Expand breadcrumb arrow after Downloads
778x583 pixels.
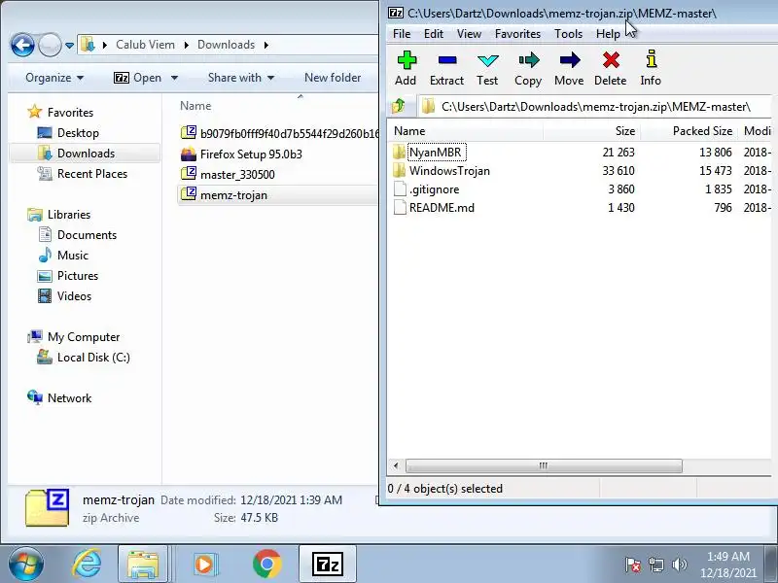[266, 45]
